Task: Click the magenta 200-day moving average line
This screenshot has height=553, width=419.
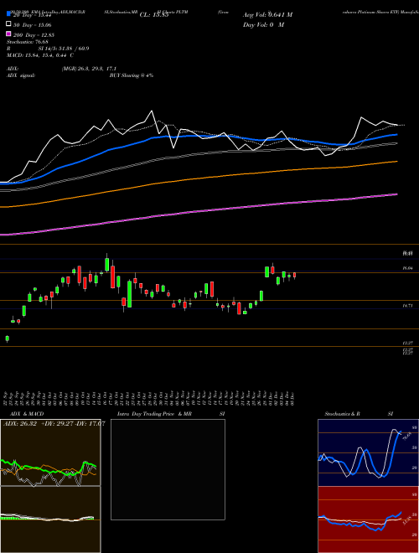Action: click(198, 211)
